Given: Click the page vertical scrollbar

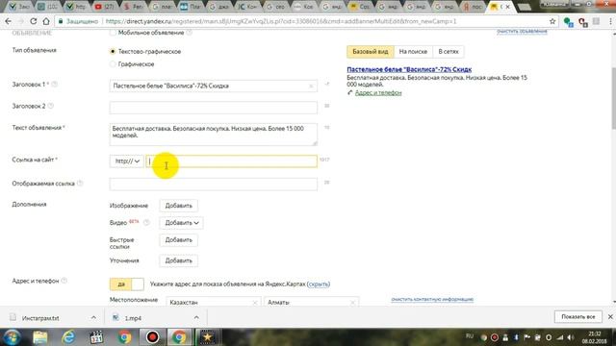Looking at the screenshot, I should click(x=613, y=98).
